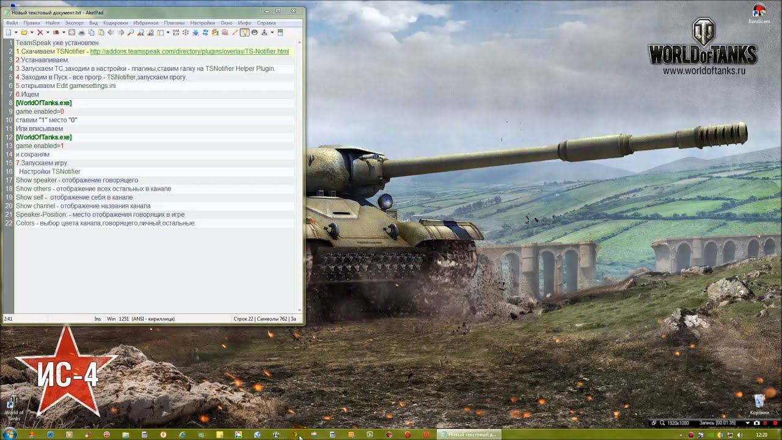
Task: Click 'game.enabled=0' text on line 9
Action: point(40,112)
